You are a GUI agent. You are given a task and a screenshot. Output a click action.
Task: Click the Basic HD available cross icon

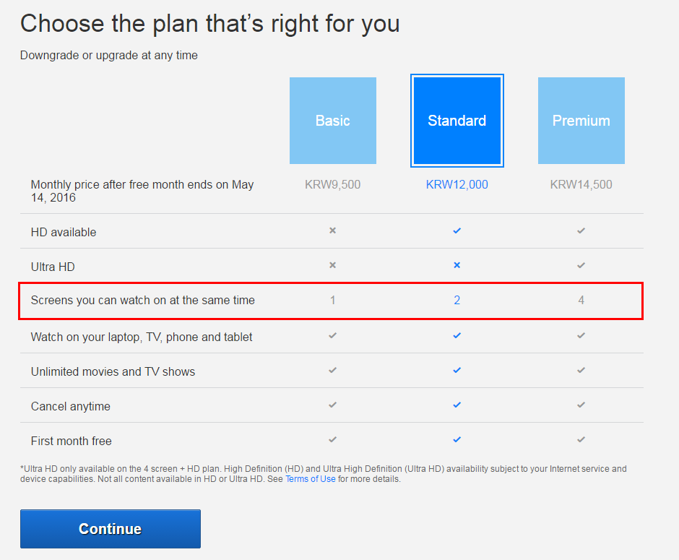point(332,231)
